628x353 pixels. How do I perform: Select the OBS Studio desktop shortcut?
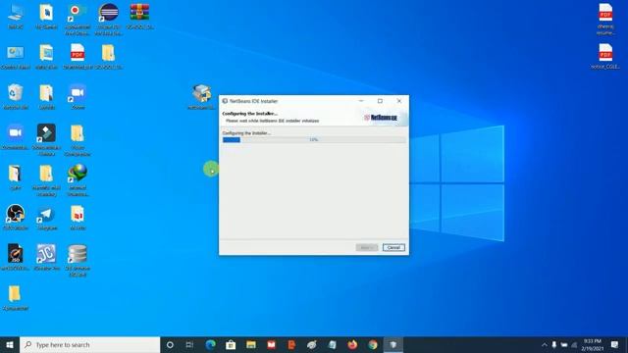point(16,218)
